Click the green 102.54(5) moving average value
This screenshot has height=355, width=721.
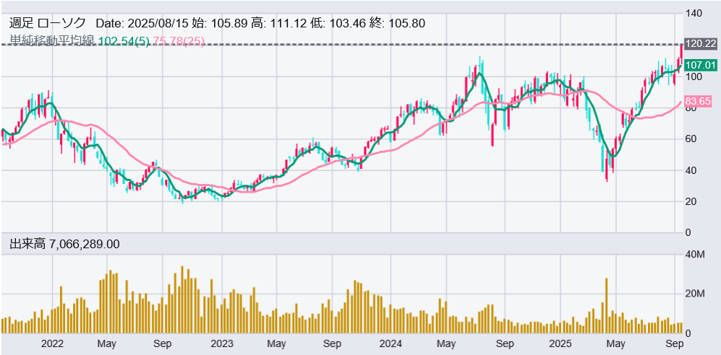click(124, 41)
